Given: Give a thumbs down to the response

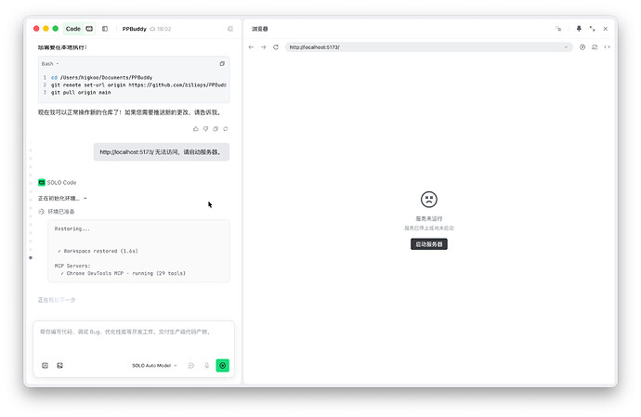Looking at the screenshot, I should point(205,129).
